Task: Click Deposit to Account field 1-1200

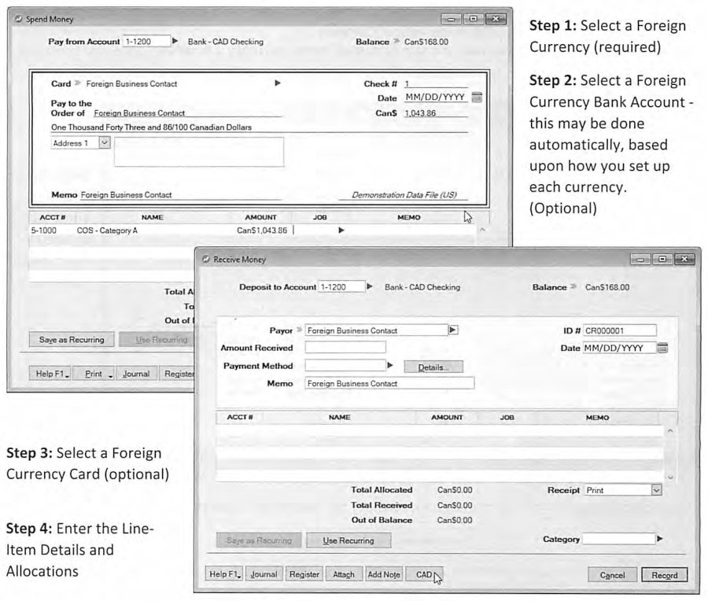Action: [x=341, y=286]
